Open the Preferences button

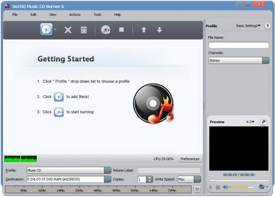point(190,159)
